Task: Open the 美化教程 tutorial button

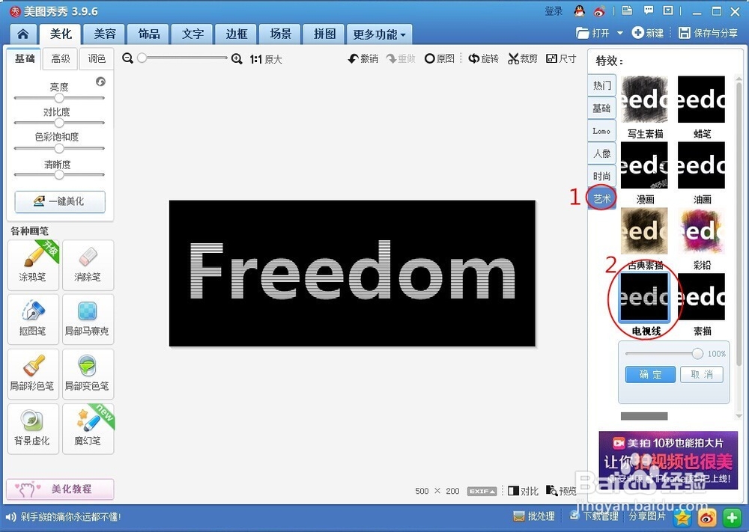Action: pos(60,489)
